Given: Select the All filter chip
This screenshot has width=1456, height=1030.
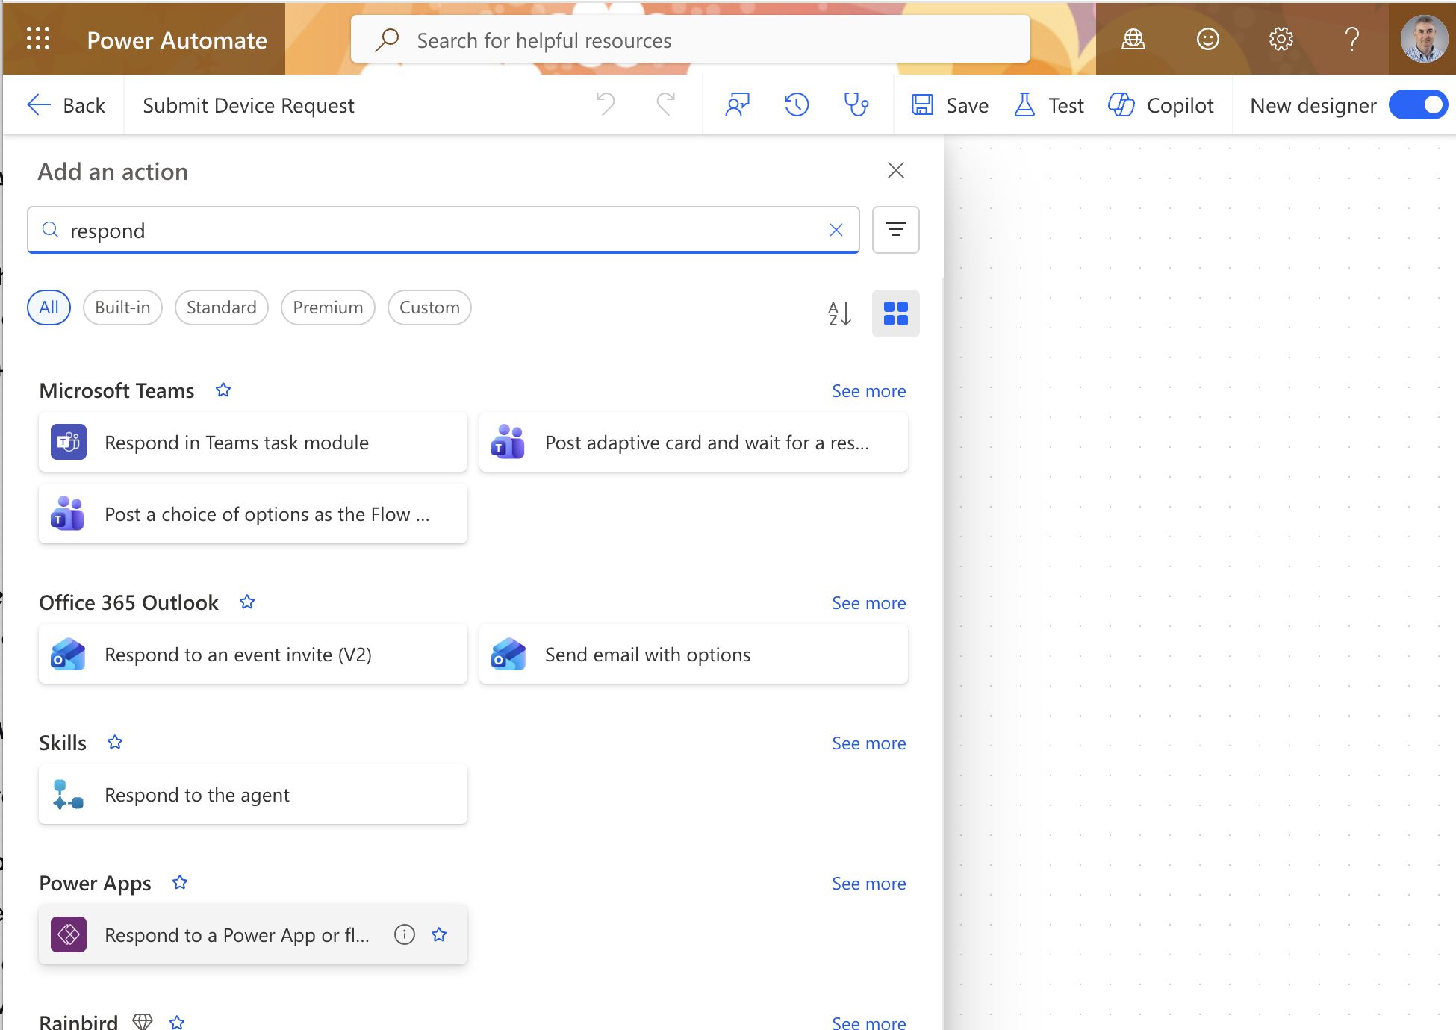Looking at the screenshot, I should pyautogui.click(x=49, y=308).
